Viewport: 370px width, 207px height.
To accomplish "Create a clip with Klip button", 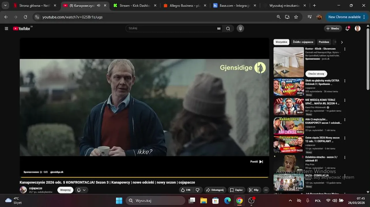I will tap(254, 190).
